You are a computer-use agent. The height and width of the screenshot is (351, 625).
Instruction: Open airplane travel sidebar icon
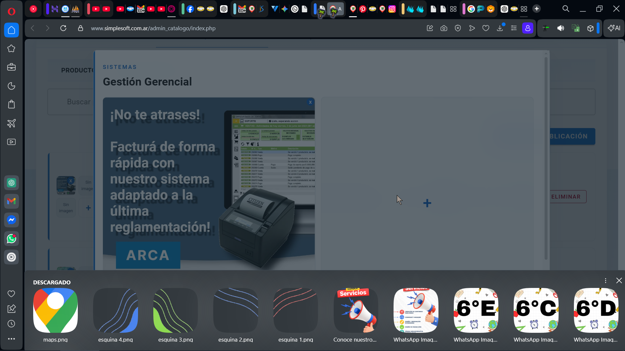click(11, 123)
